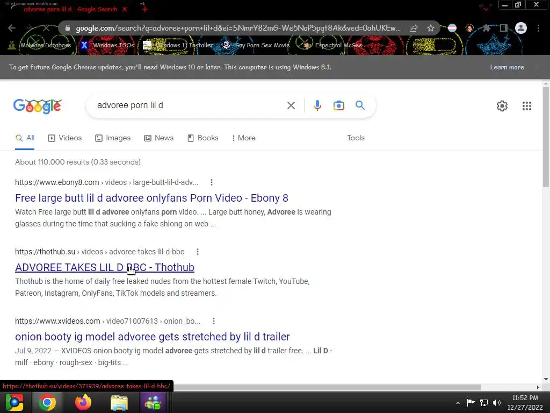Open Chrome's three-dot menu
This screenshot has height=413, width=550.
(x=538, y=28)
